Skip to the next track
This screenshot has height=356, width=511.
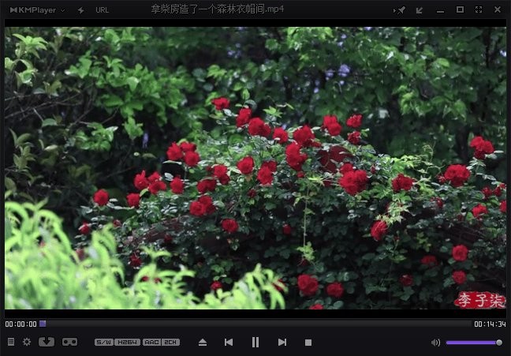(x=282, y=342)
